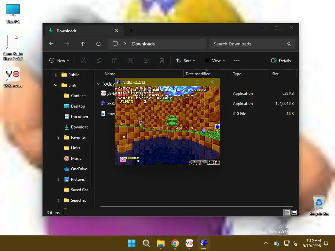Select OneDrive in navigation pane
Image resolution: width=335 pixels, height=251 pixels.
pyautogui.click(x=76, y=169)
